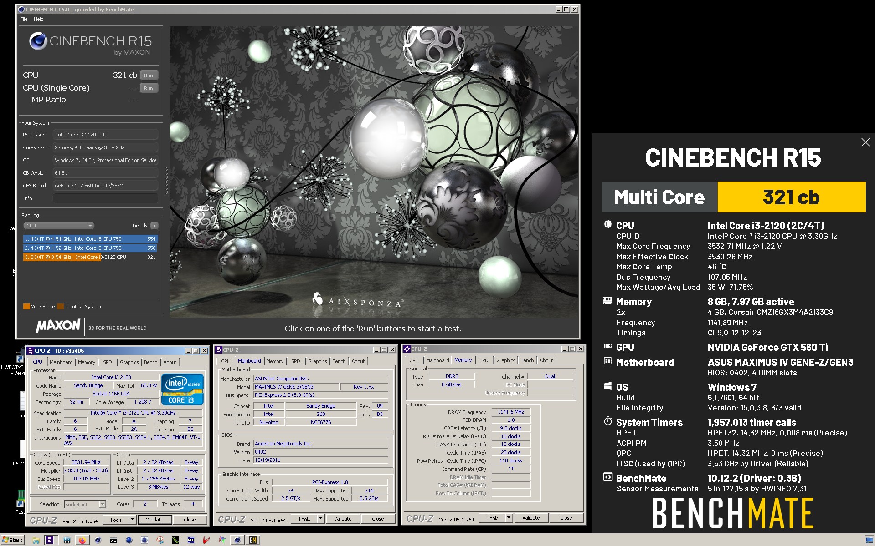The height and width of the screenshot is (546, 875).
Task: Click Tools button in middle CPU-Z window
Action: point(304,519)
